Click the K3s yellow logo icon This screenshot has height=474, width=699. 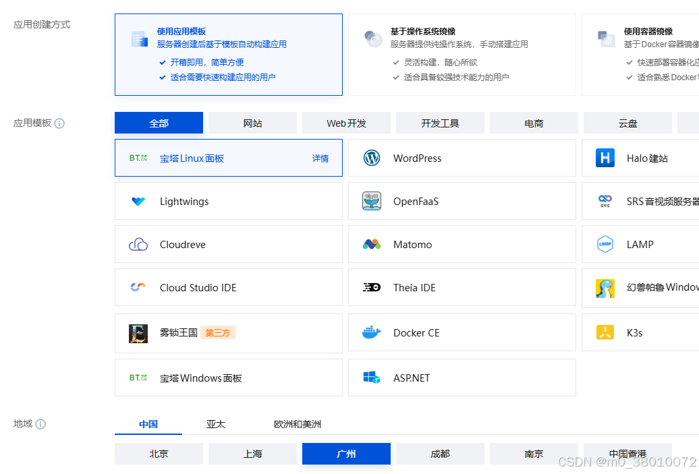[605, 332]
